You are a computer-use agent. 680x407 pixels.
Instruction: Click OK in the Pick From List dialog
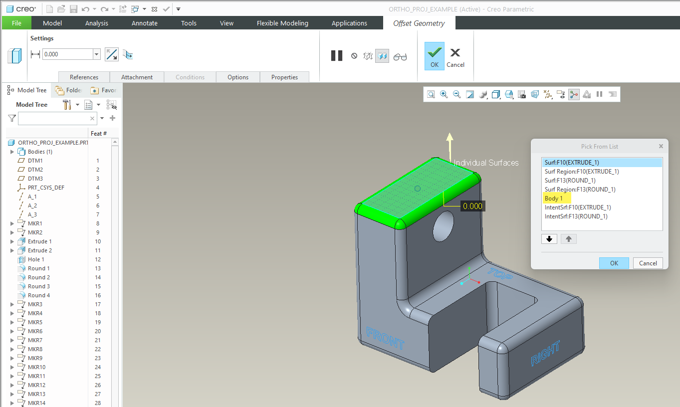point(614,263)
